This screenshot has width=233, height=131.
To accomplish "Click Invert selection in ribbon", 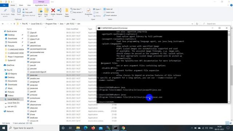I will [110, 15].
